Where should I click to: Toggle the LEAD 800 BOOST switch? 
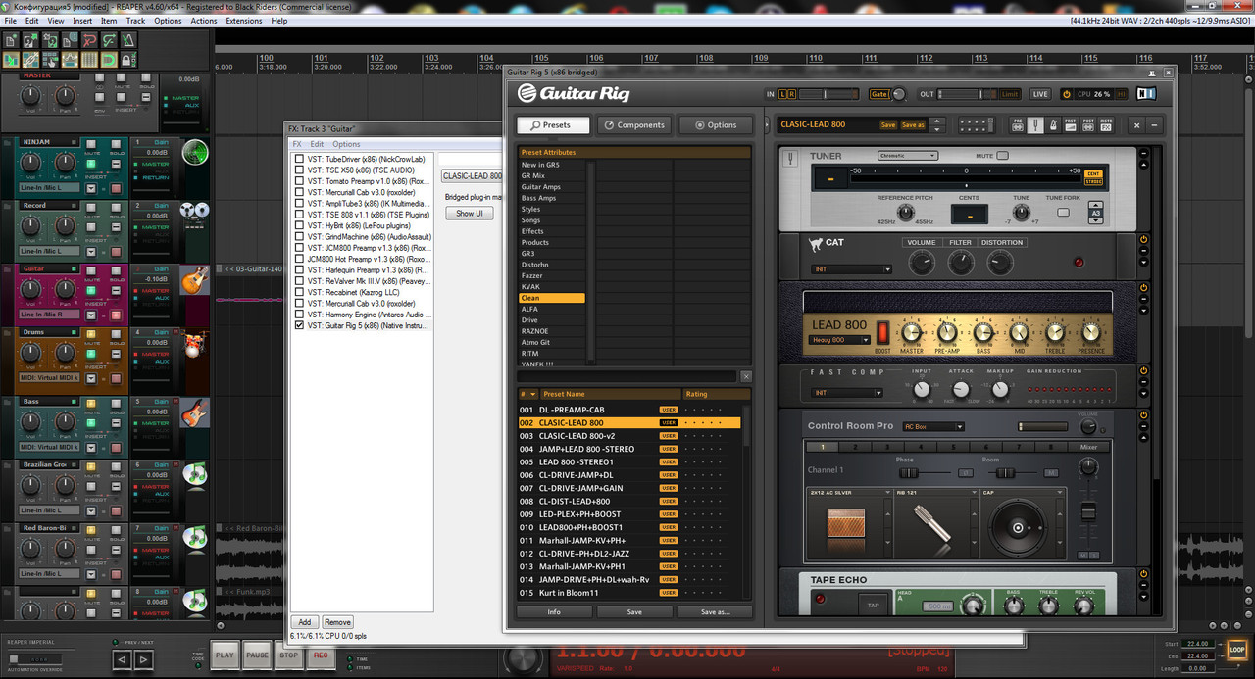coord(882,332)
